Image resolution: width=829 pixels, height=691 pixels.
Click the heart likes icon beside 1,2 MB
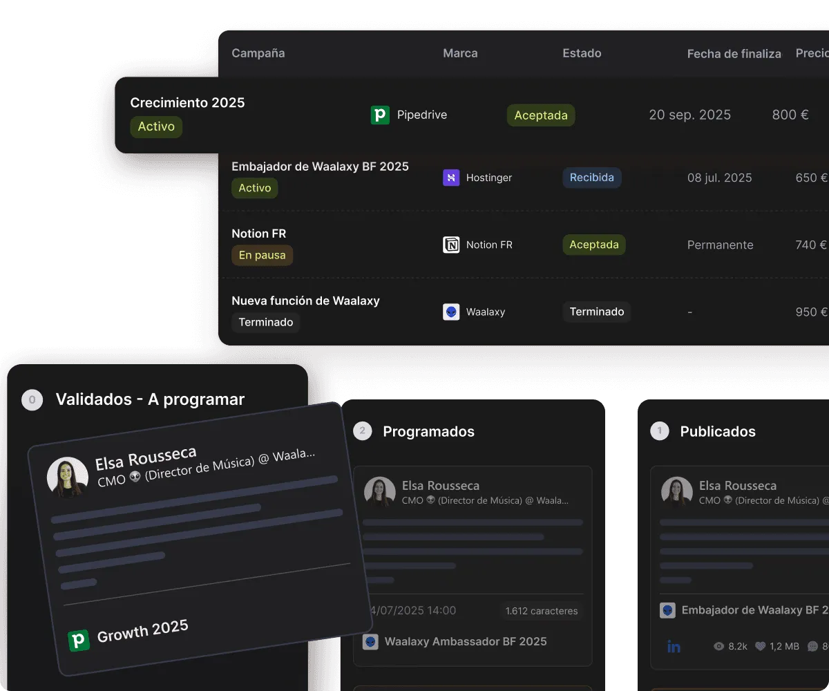click(761, 647)
